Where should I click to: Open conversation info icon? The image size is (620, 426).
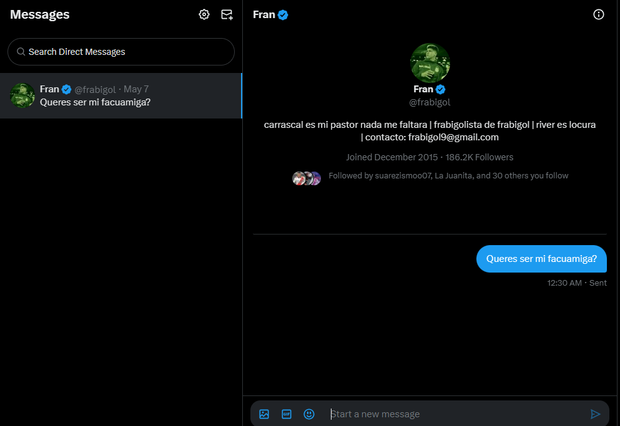[598, 14]
